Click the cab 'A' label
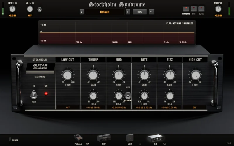The image size is (234, 146). coord(140,144)
